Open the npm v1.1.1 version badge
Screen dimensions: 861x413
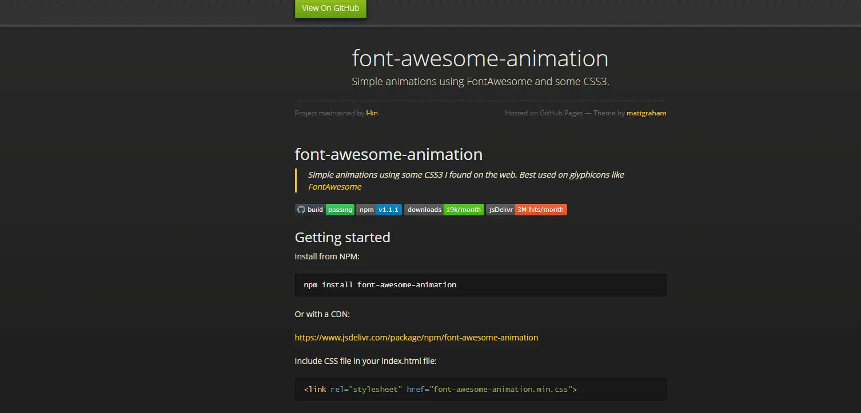coord(379,210)
